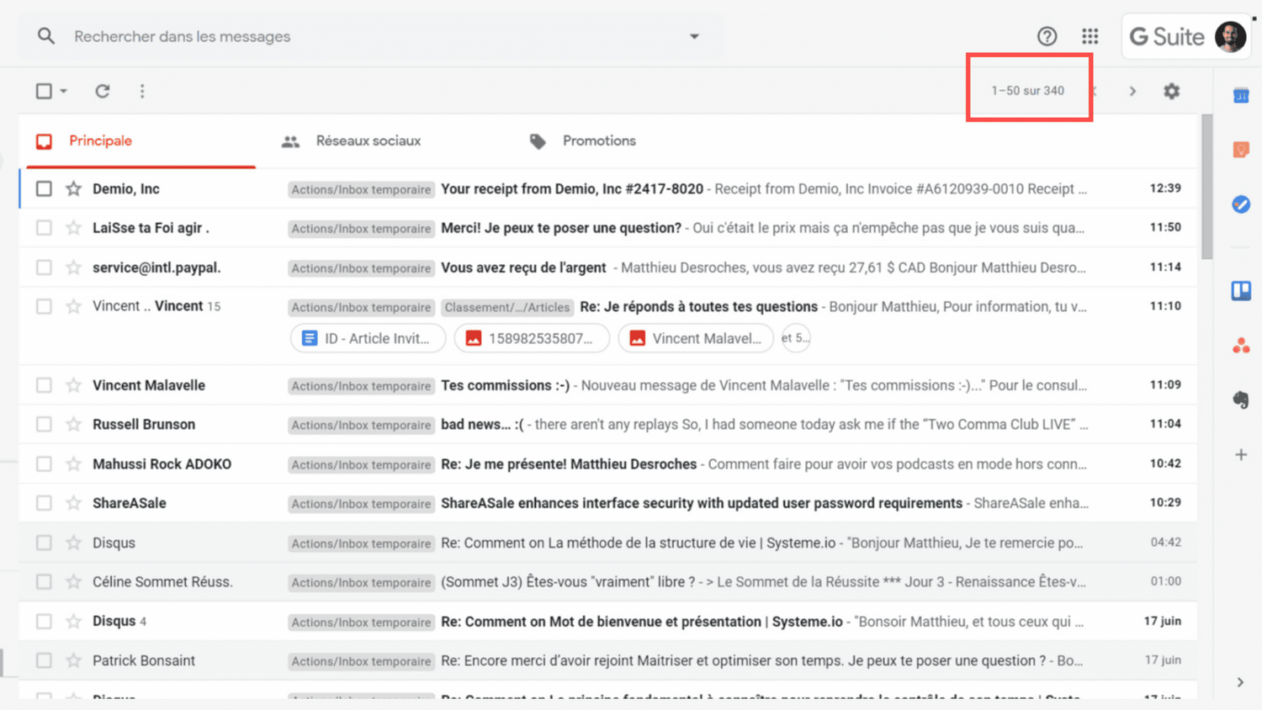The width and height of the screenshot is (1262, 710).
Task: Open the 'Vous avez reçu de l'argent' email
Action: [x=523, y=268]
